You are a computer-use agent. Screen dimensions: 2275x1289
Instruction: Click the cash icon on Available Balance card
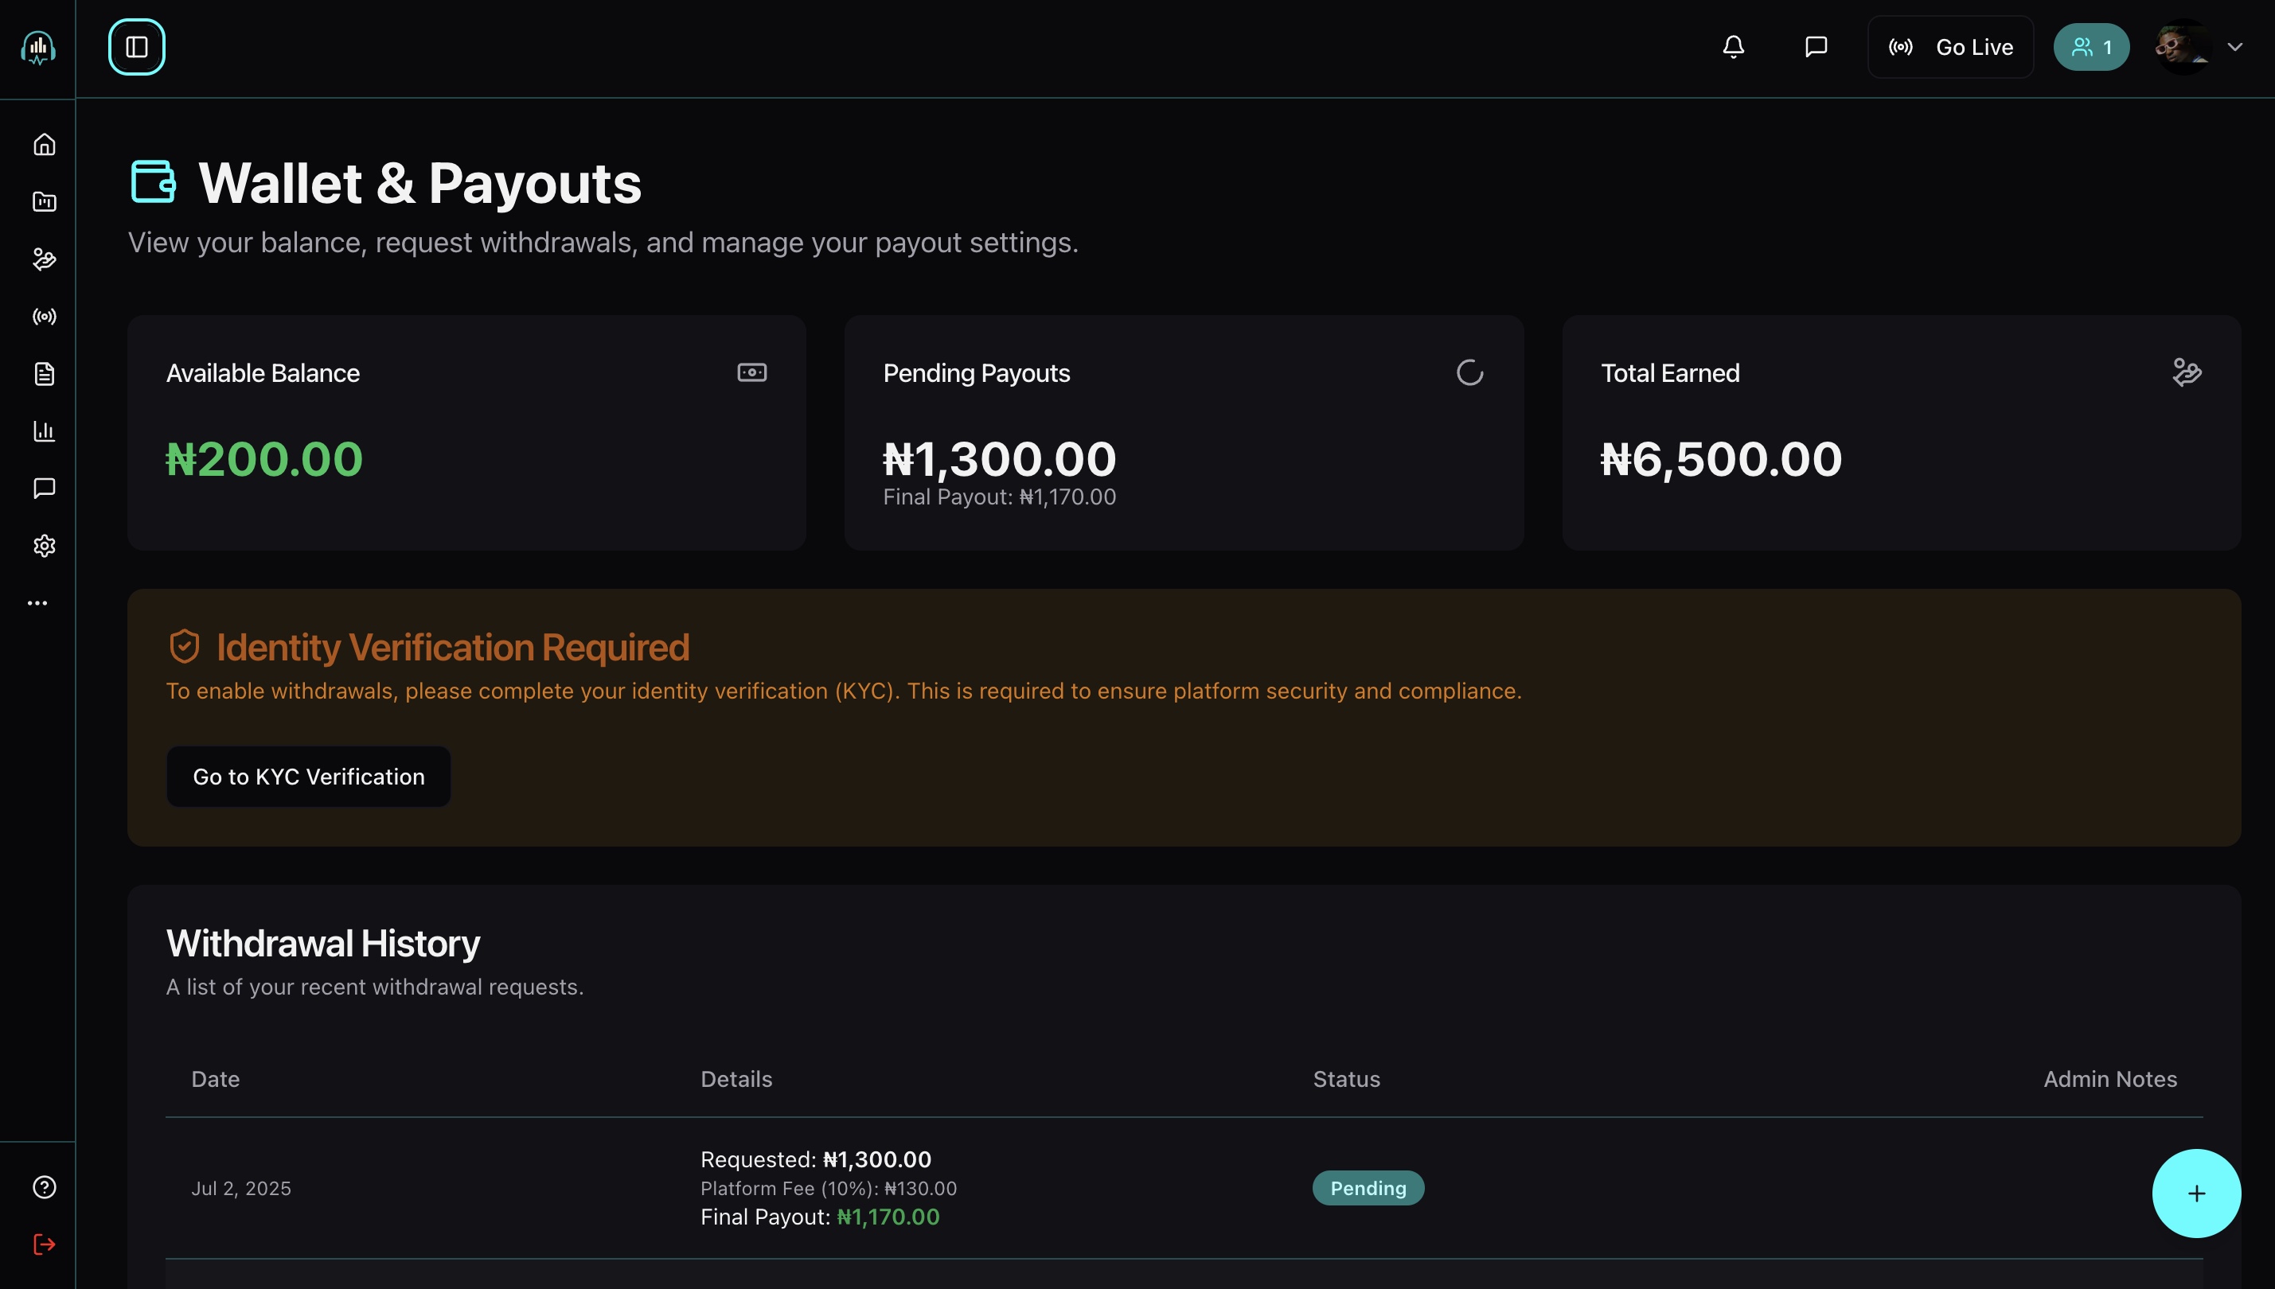point(751,372)
